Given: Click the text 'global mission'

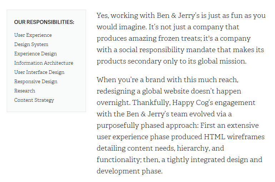Looking at the screenshot, I should (x=222, y=61).
